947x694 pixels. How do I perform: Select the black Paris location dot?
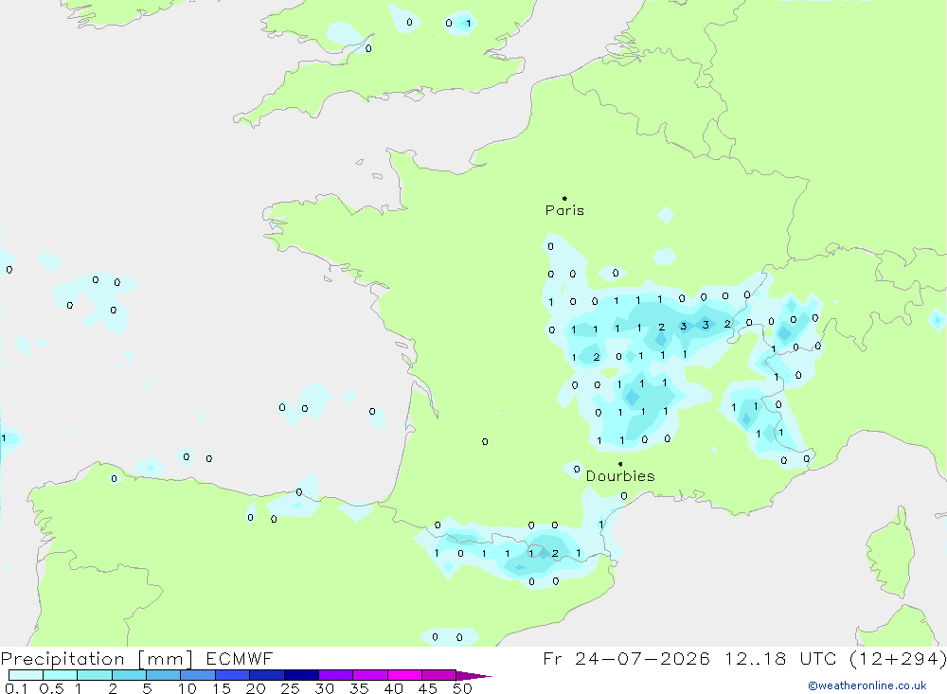(564, 198)
